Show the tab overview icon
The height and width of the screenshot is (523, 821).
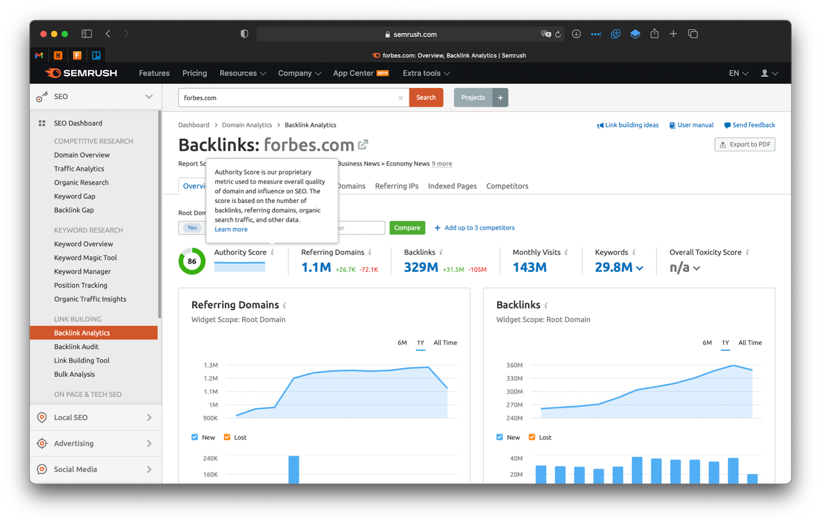(693, 34)
